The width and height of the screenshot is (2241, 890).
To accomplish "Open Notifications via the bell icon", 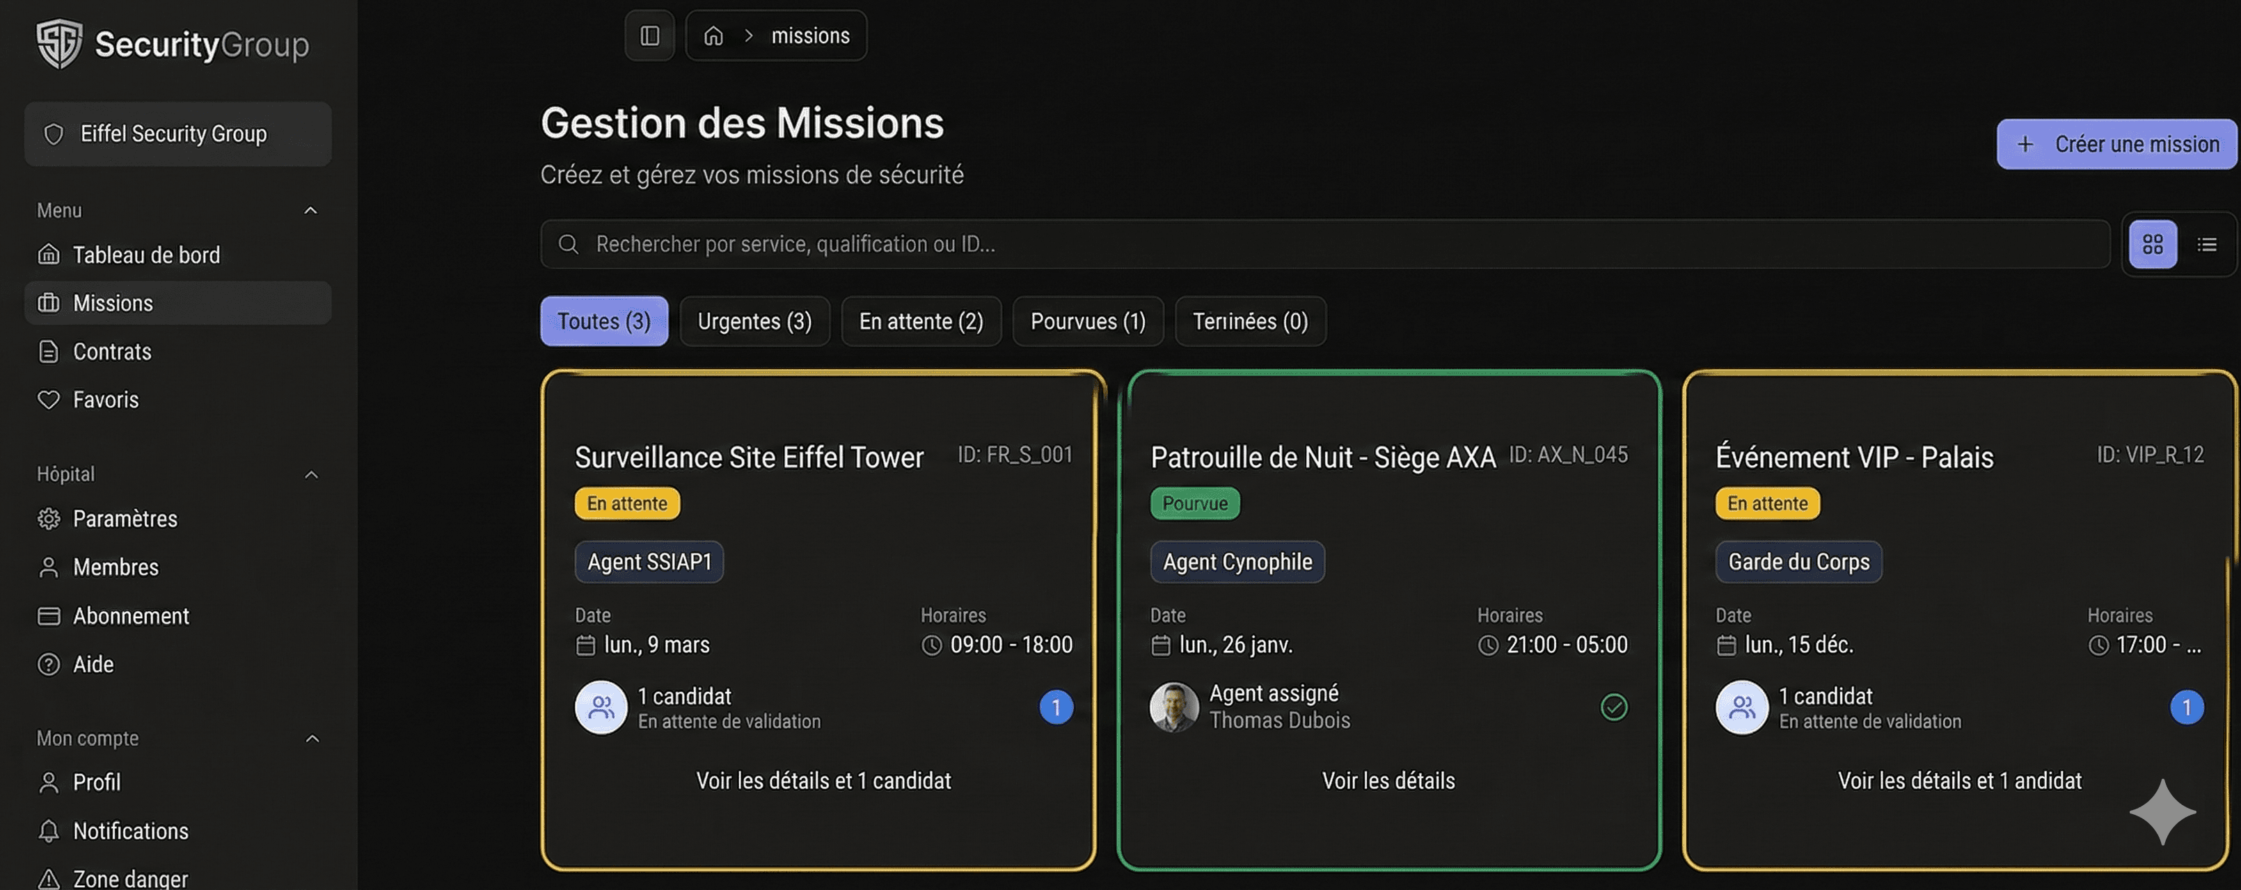I will coord(49,831).
